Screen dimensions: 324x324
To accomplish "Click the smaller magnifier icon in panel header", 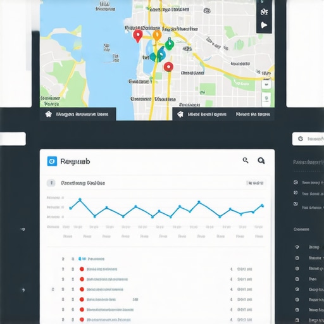I will coord(246,161).
